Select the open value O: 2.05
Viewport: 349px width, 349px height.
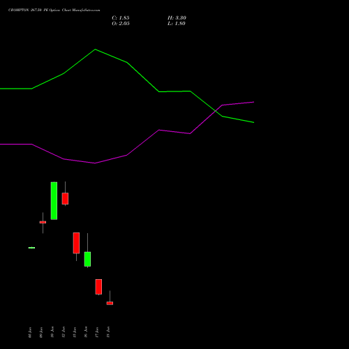click(121, 24)
